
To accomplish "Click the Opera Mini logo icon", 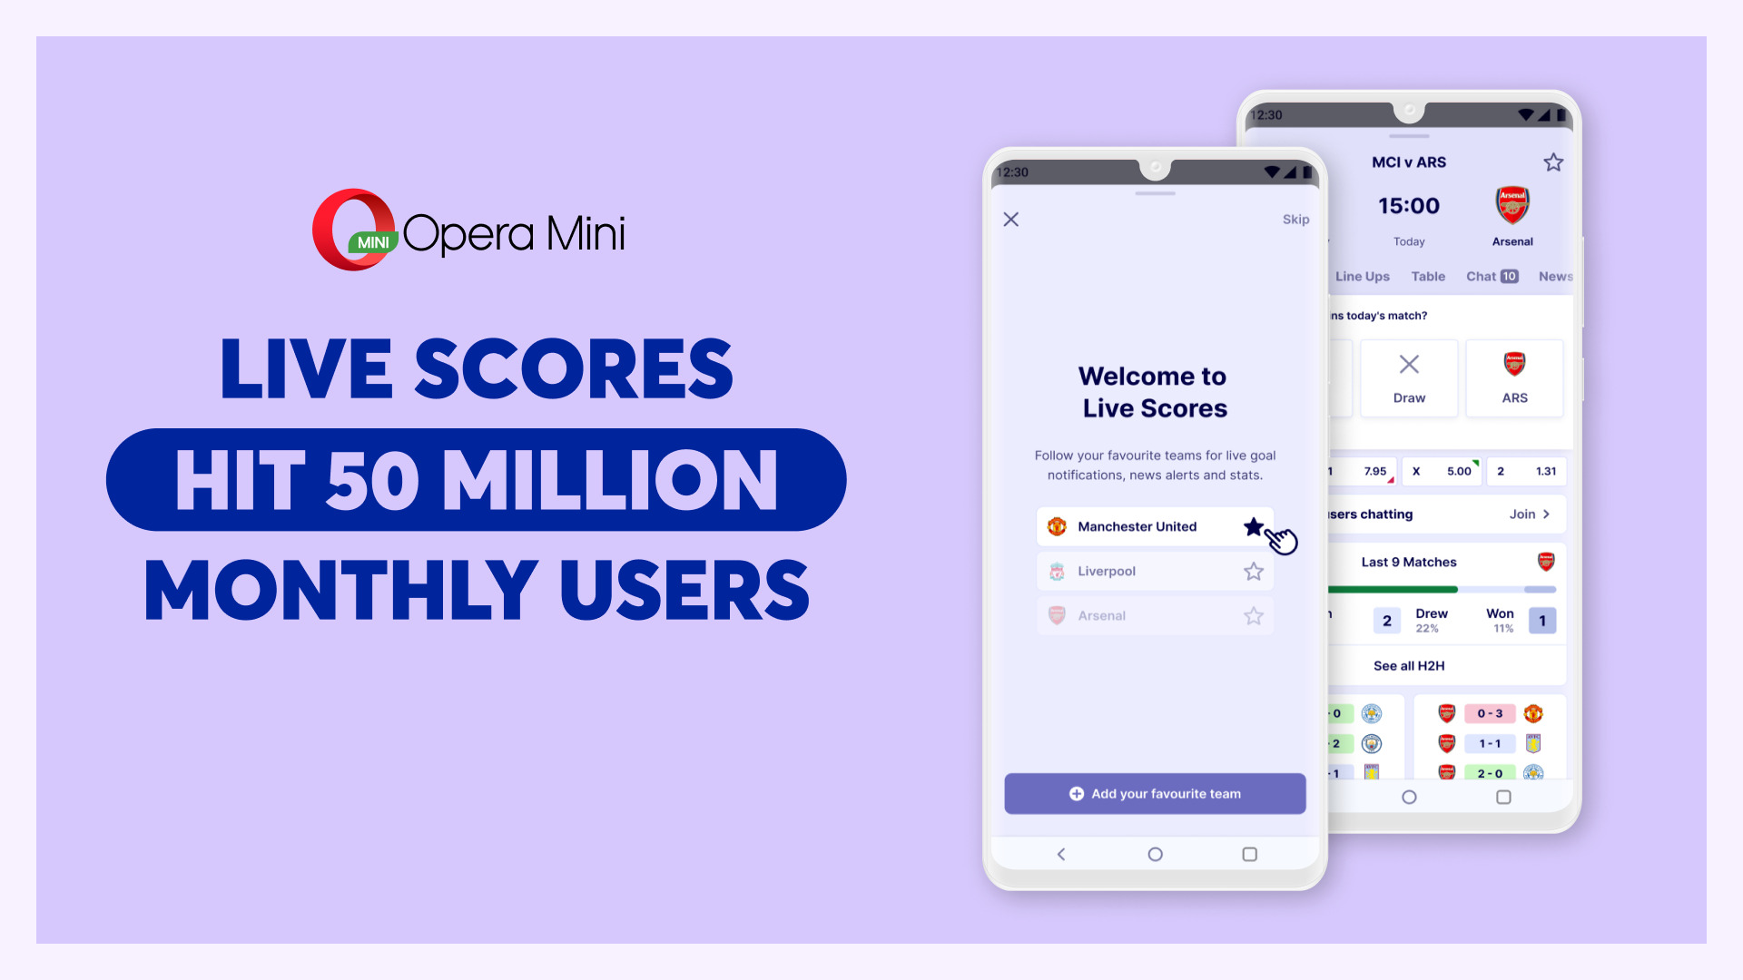I will click(x=347, y=228).
